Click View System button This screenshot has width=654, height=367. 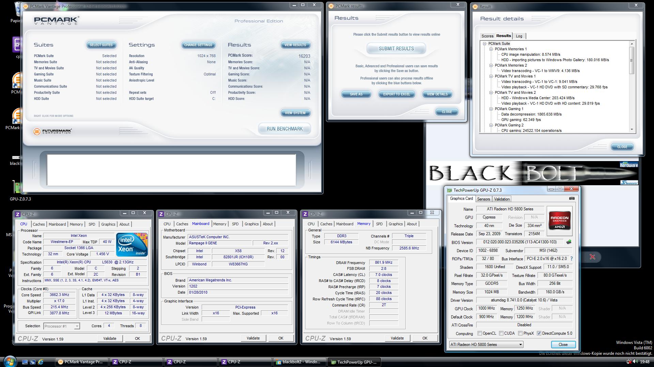[295, 113]
